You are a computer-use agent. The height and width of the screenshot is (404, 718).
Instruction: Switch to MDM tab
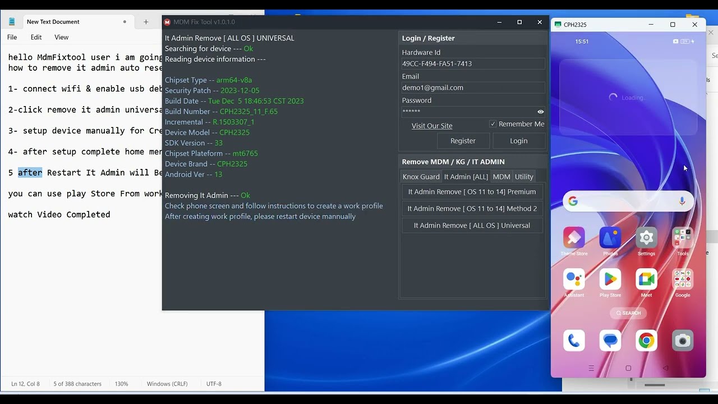tap(501, 177)
